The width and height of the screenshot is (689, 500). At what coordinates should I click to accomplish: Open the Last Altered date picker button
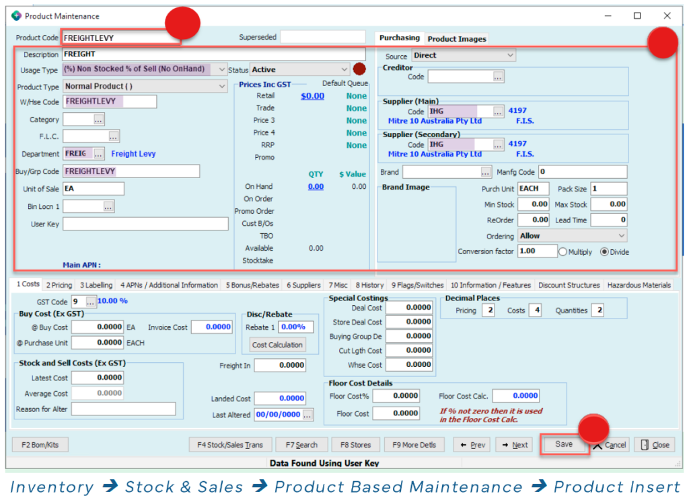pyautogui.click(x=307, y=415)
